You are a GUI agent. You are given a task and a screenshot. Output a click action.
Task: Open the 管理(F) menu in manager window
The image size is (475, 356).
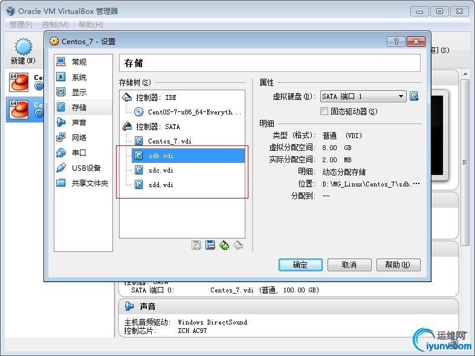point(21,25)
